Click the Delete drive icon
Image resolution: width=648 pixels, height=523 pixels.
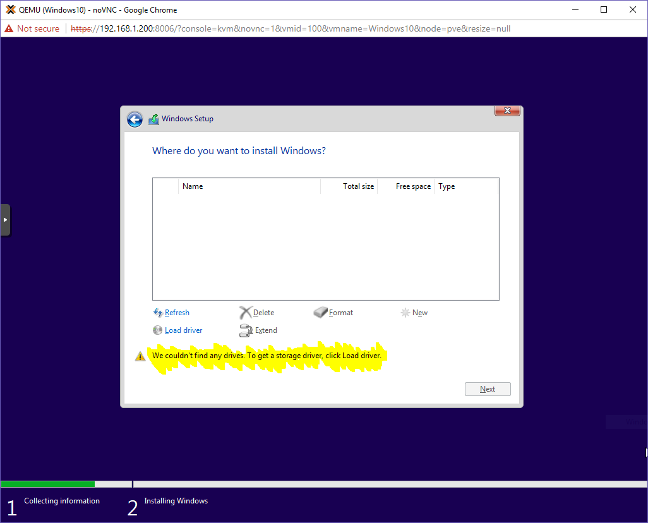click(245, 312)
